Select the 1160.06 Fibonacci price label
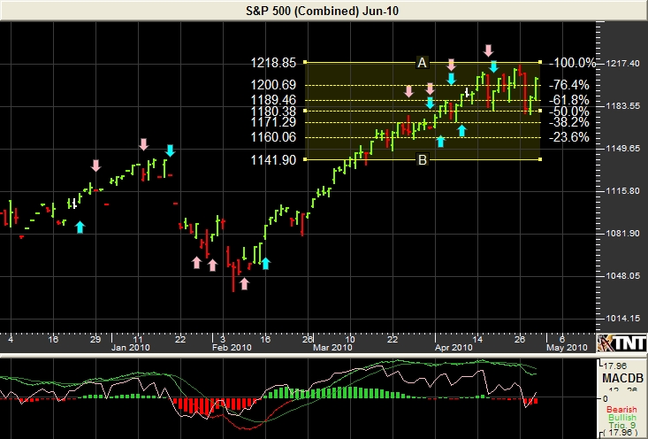 [273, 137]
